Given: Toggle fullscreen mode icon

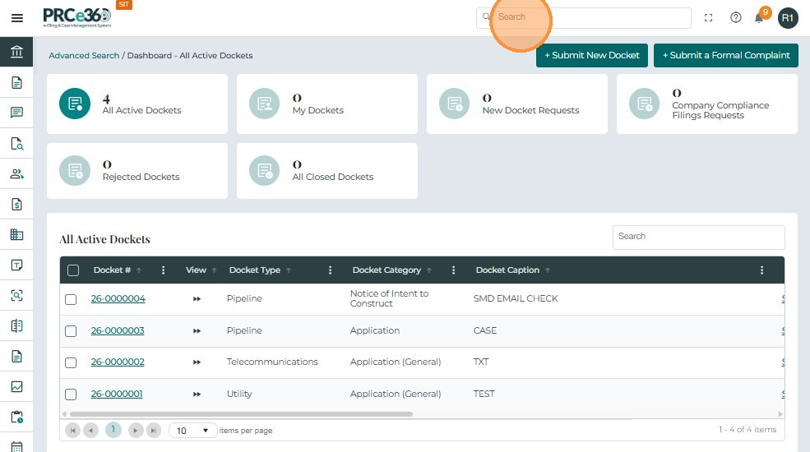Looking at the screenshot, I should (x=709, y=17).
